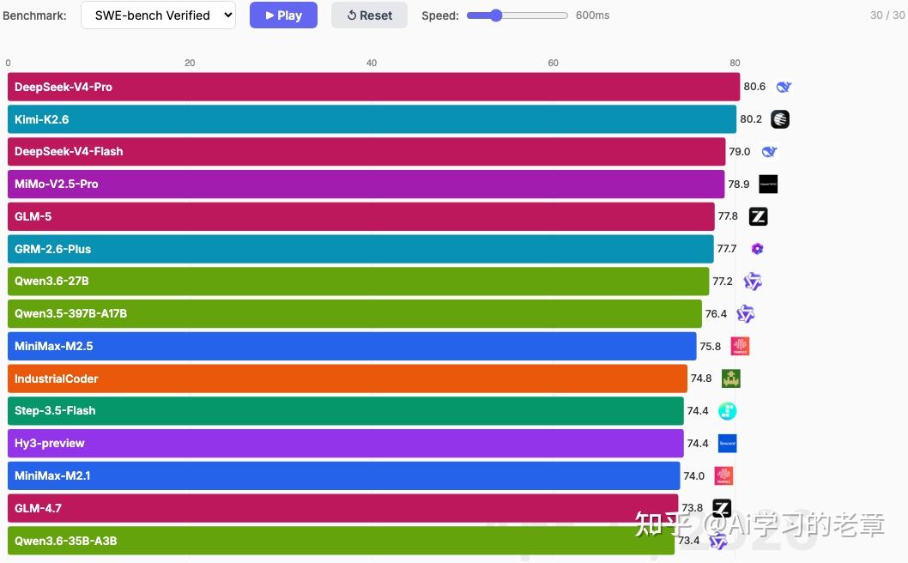
Task: Click the DeepSeek-V4-Pro whale logo icon
Action: (784, 87)
